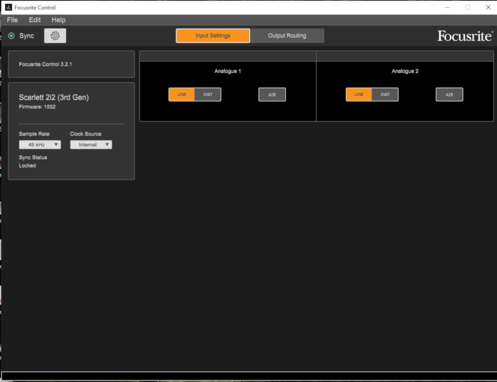Toggle AIR on Analogue 1
Image resolution: width=497 pixels, height=382 pixels.
tap(272, 94)
